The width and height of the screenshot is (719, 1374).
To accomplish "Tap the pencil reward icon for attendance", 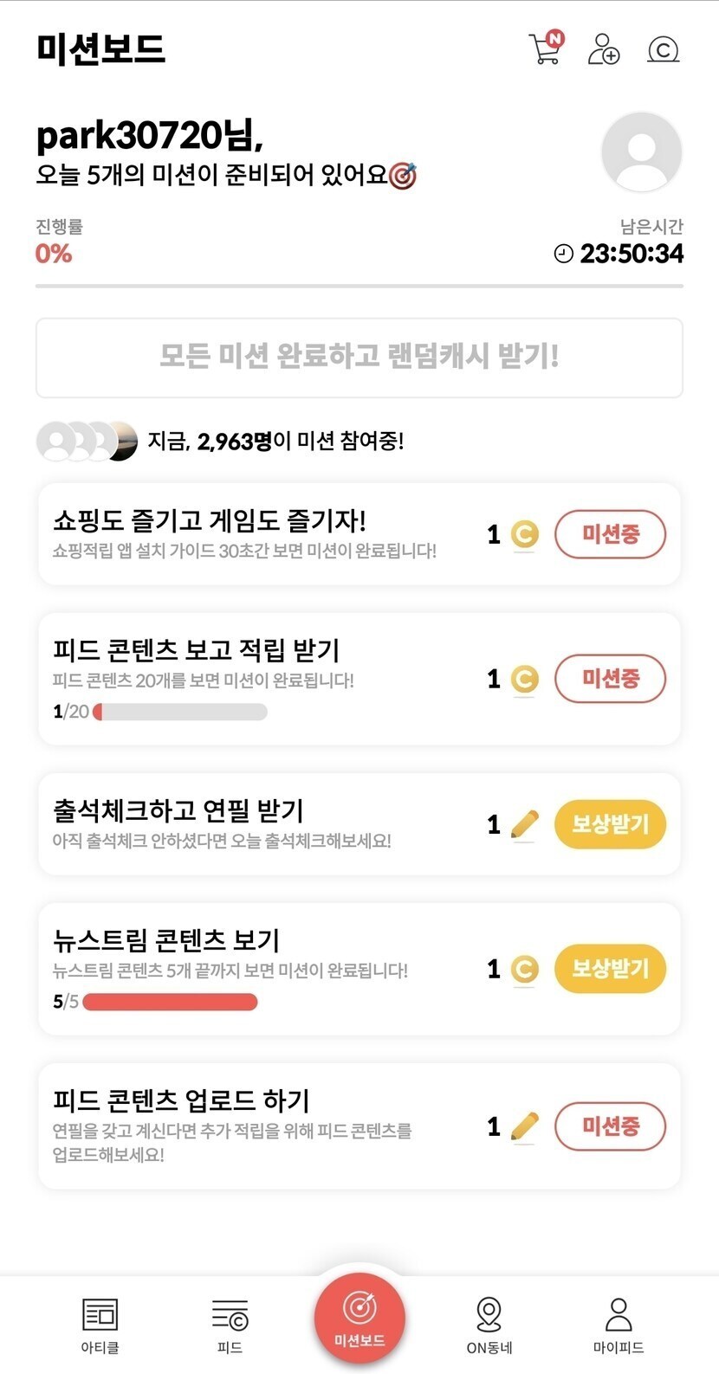I will click(x=524, y=824).
